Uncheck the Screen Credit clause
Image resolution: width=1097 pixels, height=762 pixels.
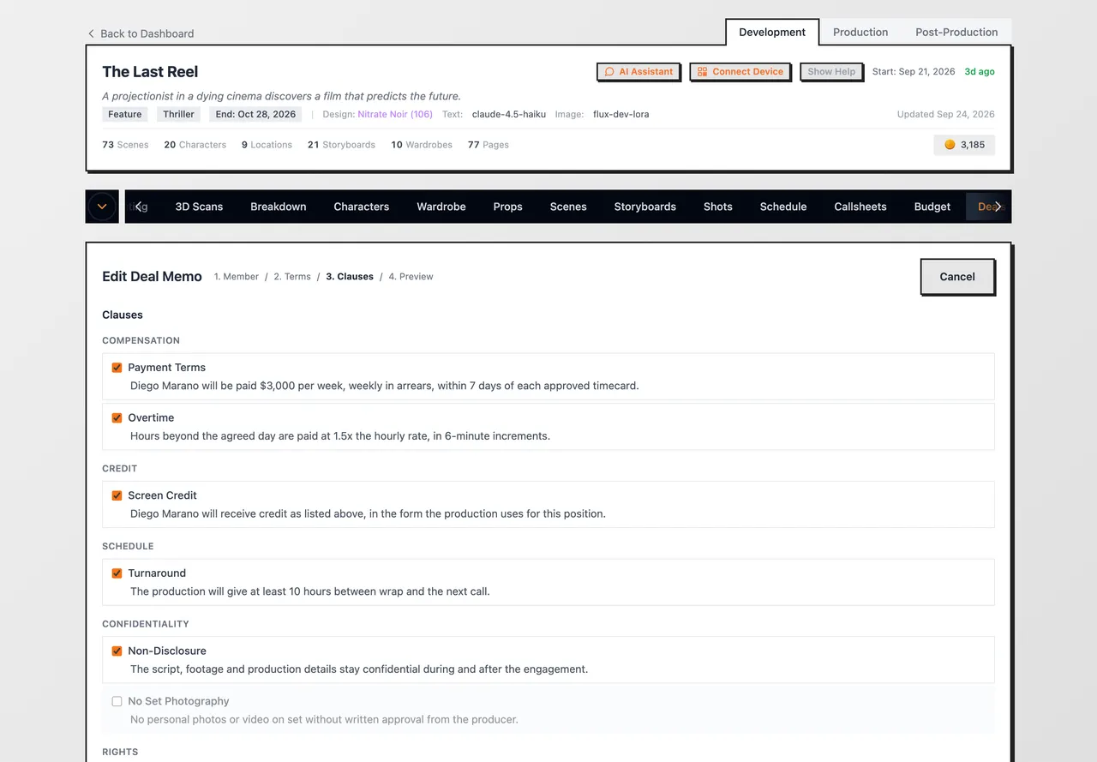[x=117, y=495]
